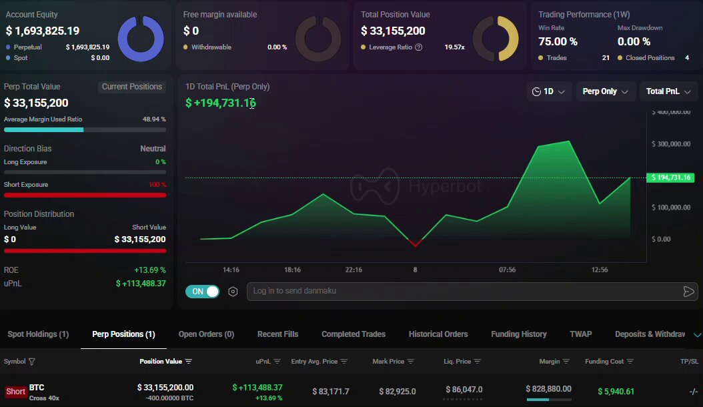This screenshot has width=703, height=407.
Task: Send danmaku with the paper plane icon
Action: point(688,292)
